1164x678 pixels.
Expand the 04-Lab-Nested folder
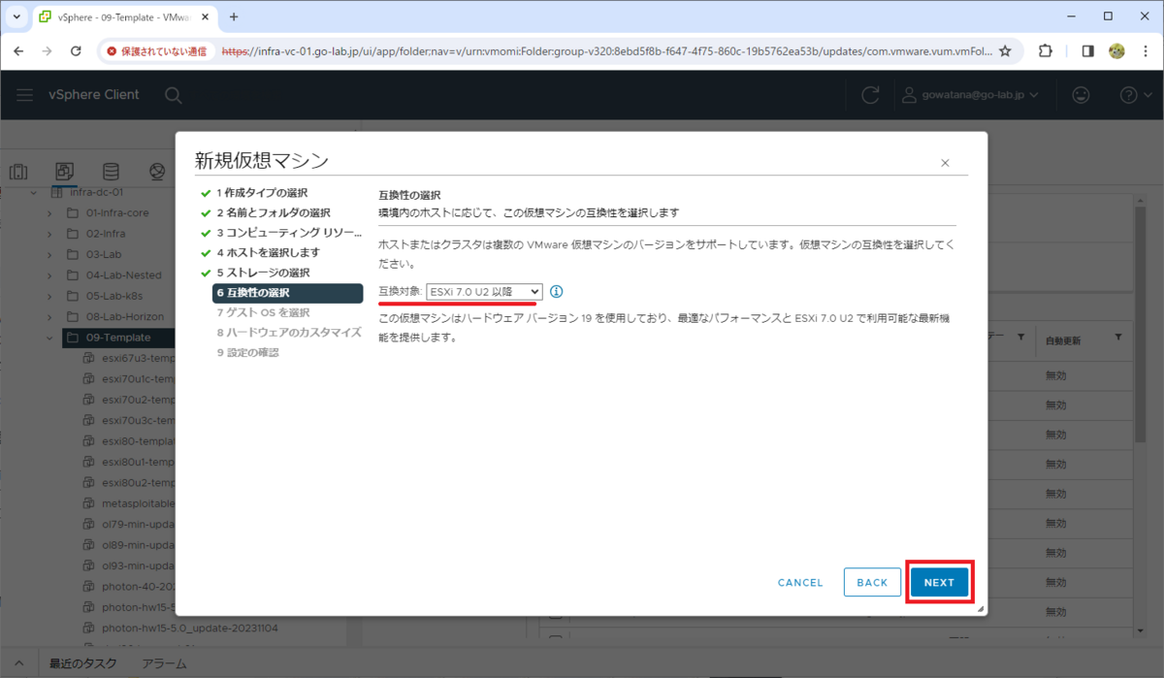48,275
